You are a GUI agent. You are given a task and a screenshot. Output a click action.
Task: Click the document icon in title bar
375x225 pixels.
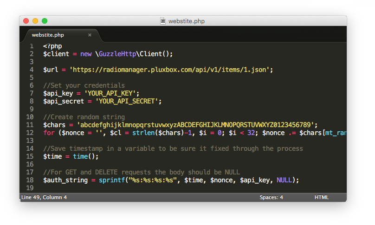163,21
